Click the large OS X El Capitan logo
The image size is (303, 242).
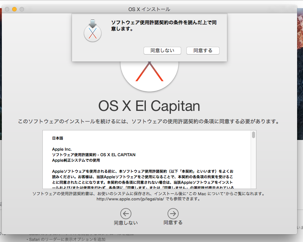(149, 76)
